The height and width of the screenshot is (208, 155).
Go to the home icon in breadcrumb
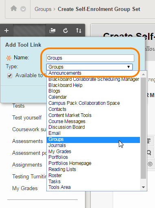(14, 9)
